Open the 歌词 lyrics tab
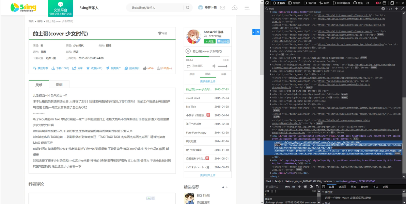 tap(59, 84)
